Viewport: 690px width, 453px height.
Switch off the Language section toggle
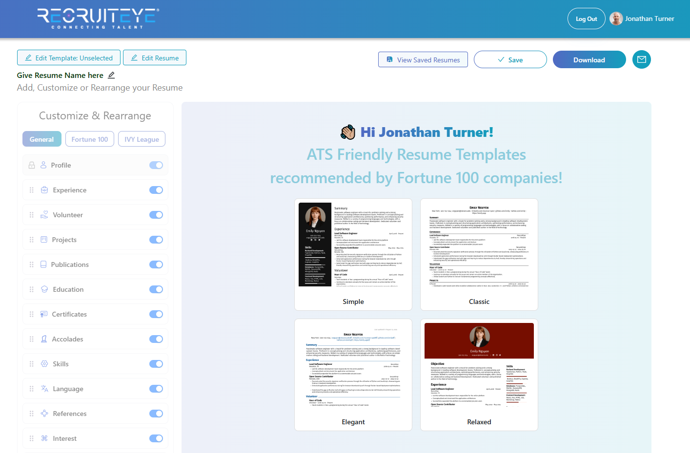click(156, 389)
